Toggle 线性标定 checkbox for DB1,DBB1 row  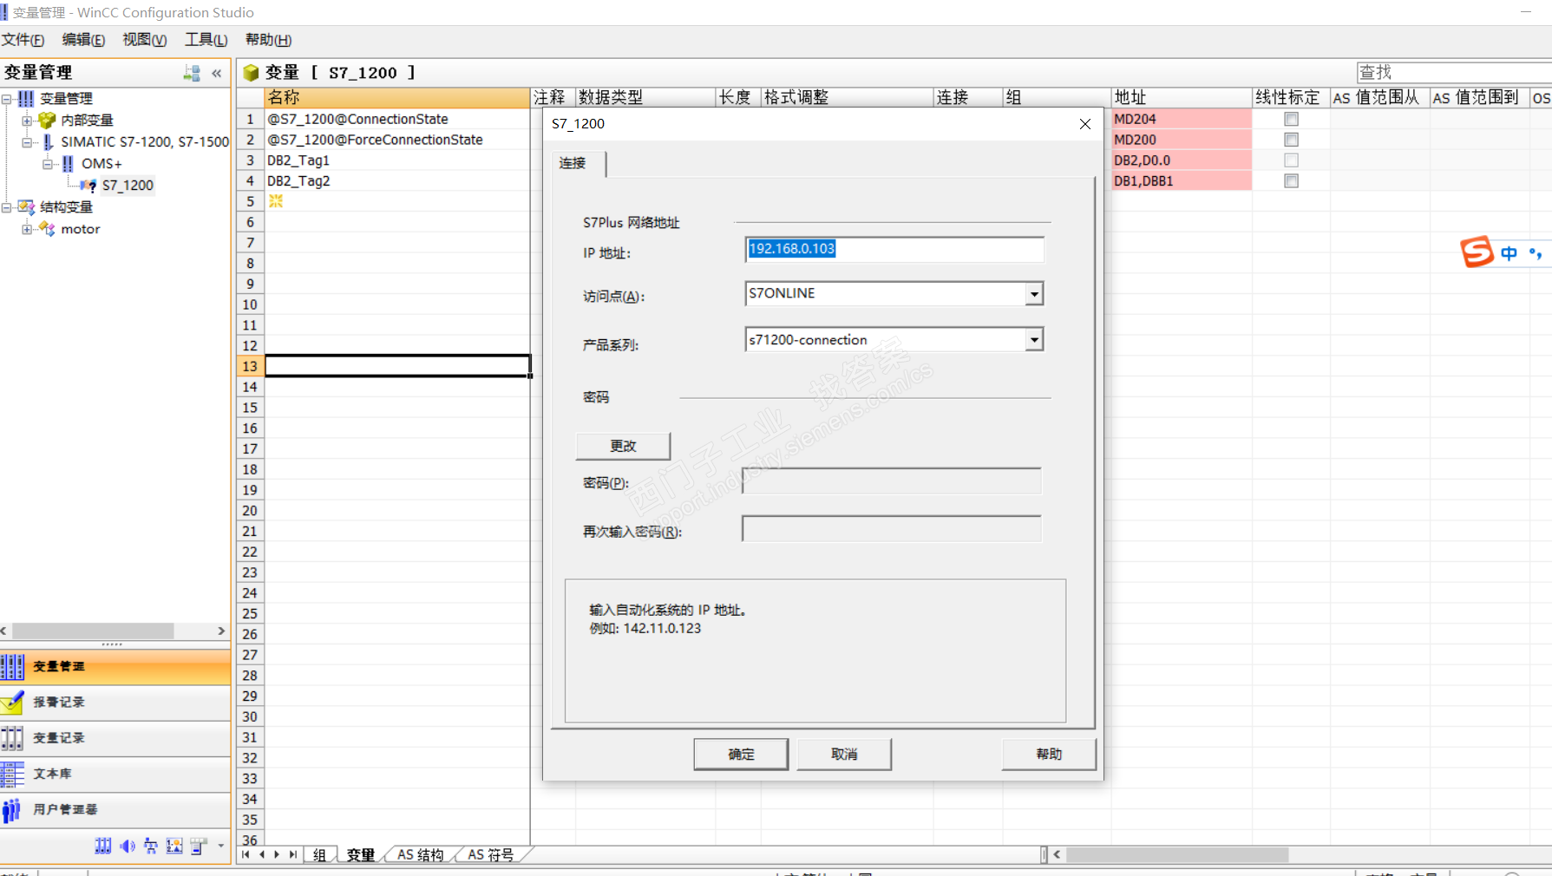click(x=1292, y=181)
